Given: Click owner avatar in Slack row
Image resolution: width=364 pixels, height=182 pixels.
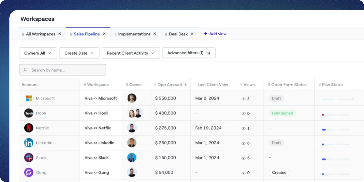Looking at the screenshot, I should coord(132,158).
